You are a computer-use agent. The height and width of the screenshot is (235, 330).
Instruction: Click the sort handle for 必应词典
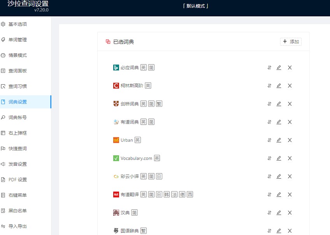tap(269, 68)
